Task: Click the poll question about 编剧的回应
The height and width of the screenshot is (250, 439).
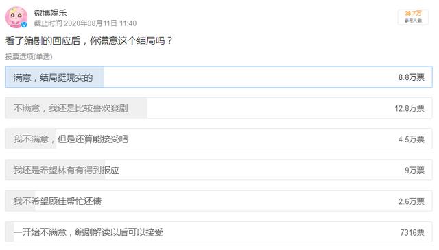Action: pos(88,41)
